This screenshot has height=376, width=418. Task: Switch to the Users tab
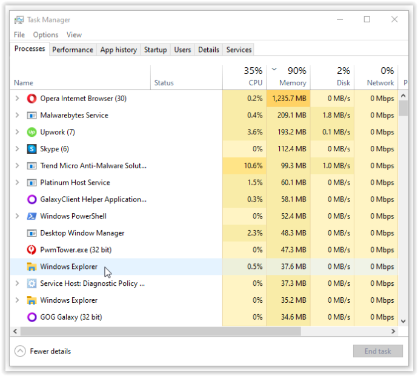[182, 50]
